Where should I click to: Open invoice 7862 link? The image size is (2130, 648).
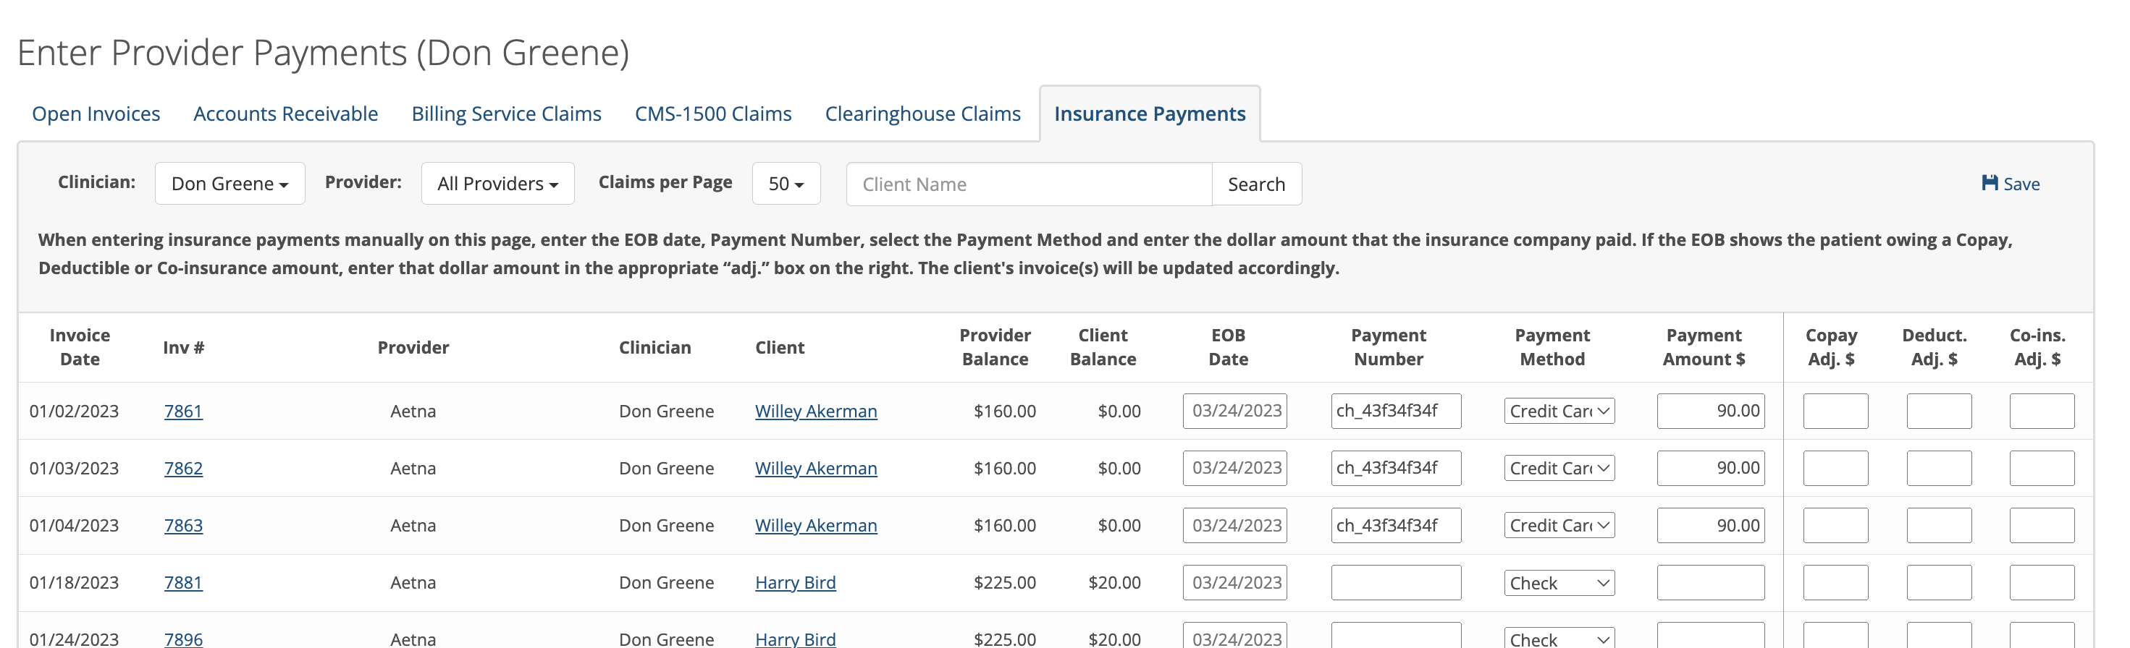(184, 468)
